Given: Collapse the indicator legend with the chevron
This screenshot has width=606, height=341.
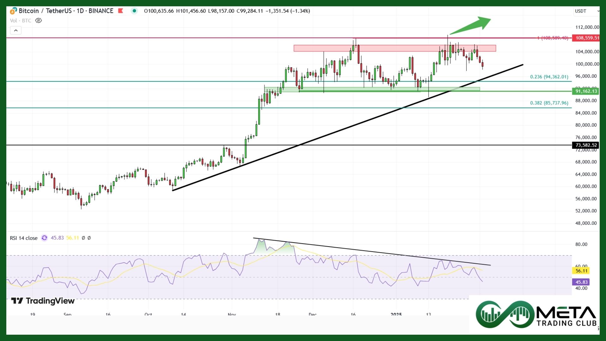Looking at the screenshot, I should pyautogui.click(x=16, y=31).
